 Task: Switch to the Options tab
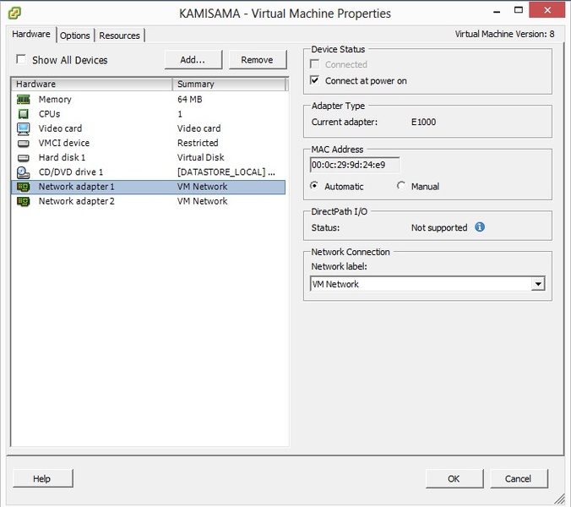coord(75,35)
